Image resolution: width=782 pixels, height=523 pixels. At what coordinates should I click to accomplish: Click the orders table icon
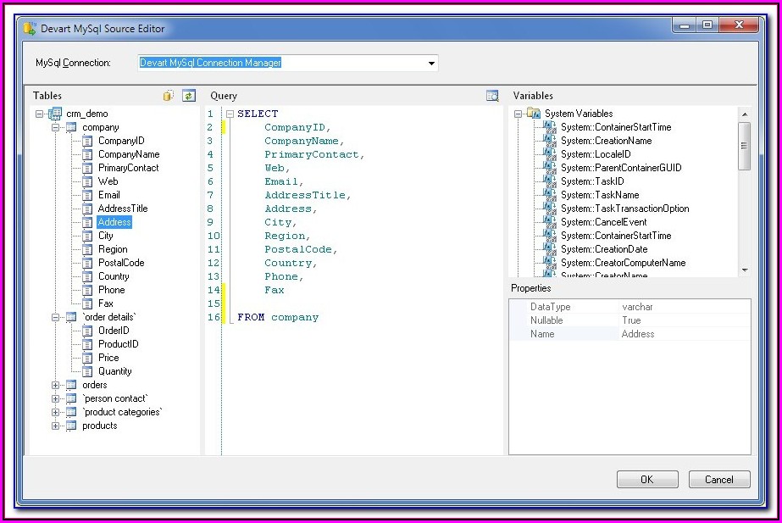[71, 385]
